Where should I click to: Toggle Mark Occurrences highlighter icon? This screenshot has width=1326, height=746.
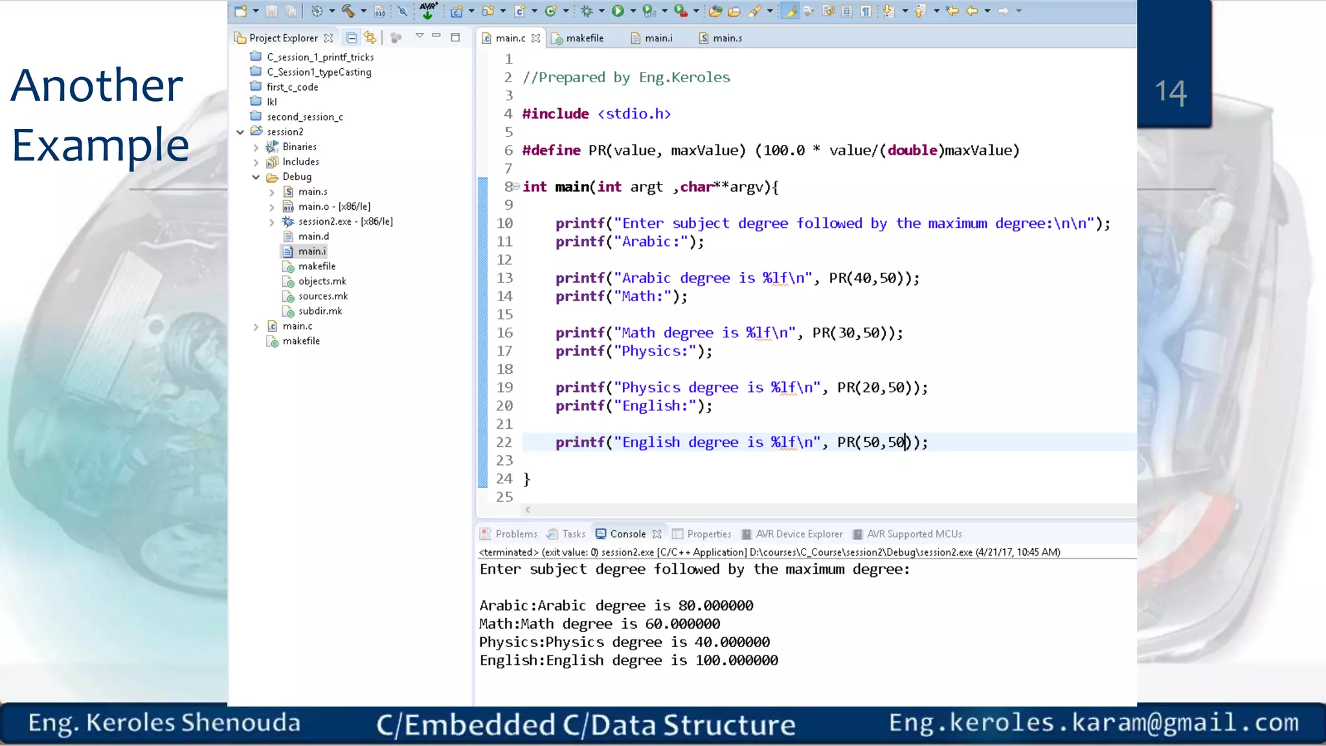tap(790, 10)
